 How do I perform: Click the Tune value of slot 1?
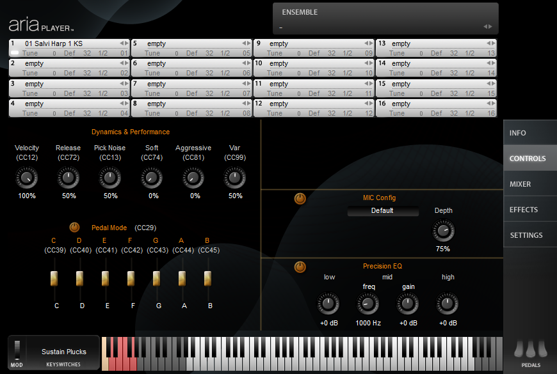point(54,53)
